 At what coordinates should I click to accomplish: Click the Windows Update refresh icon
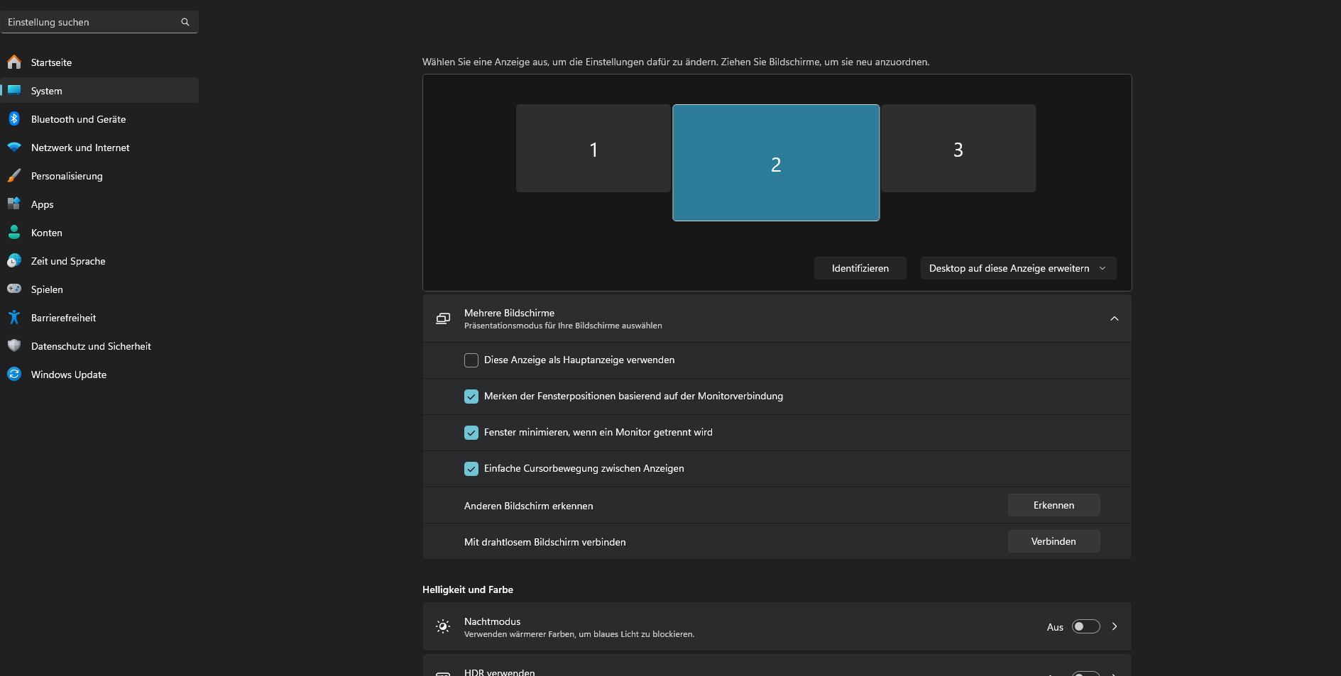[x=14, y=374]
